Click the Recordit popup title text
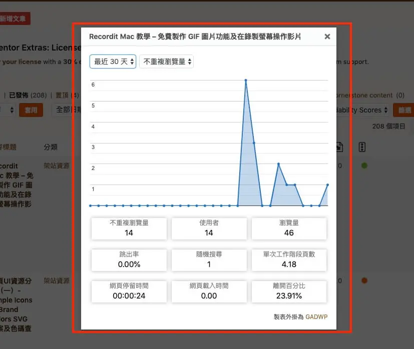Viewport: 414px width, 349px height. point(195,36)
